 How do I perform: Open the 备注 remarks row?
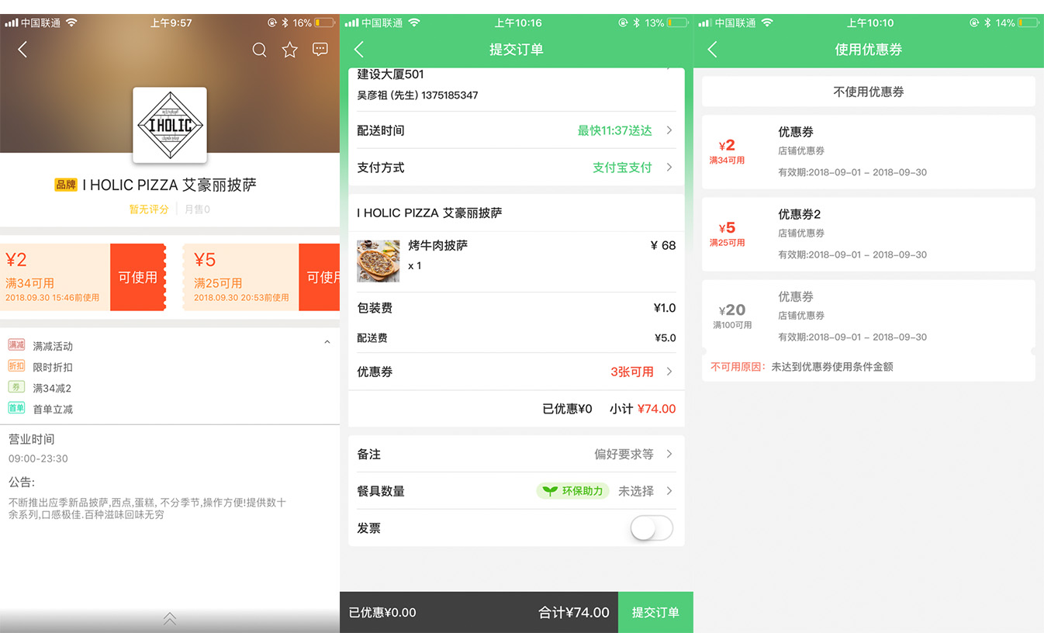[516, 454]
